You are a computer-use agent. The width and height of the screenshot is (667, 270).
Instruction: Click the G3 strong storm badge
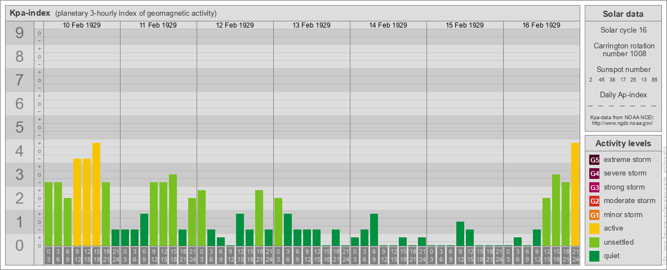(x=594, y=187)
